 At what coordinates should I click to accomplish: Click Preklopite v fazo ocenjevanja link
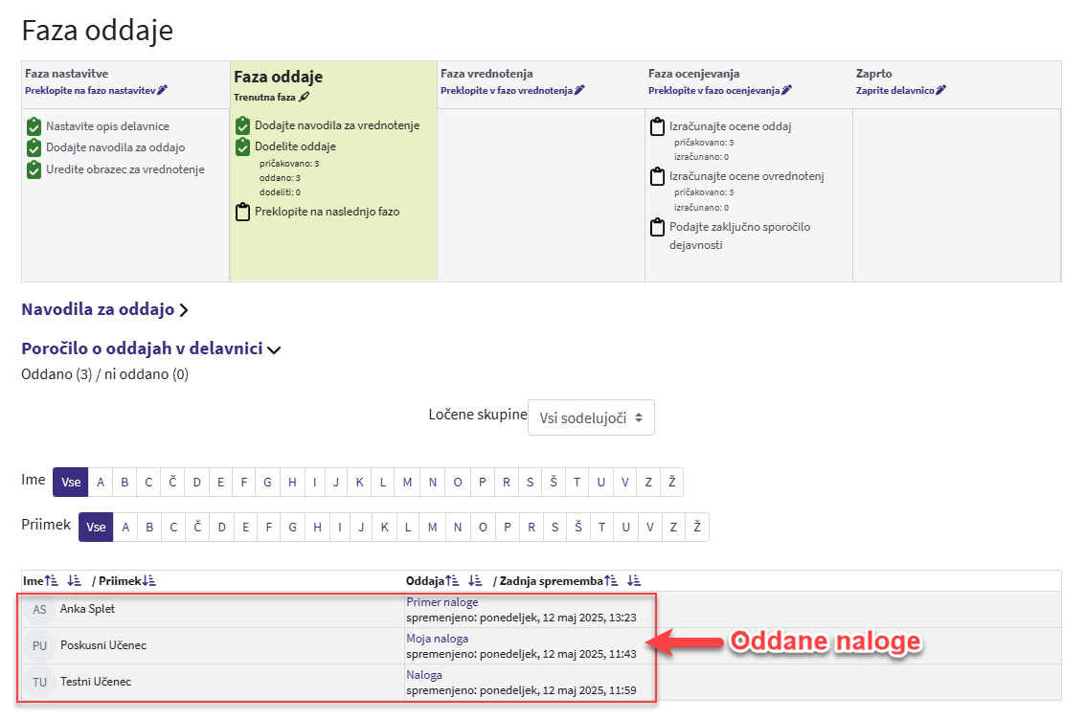714,91
